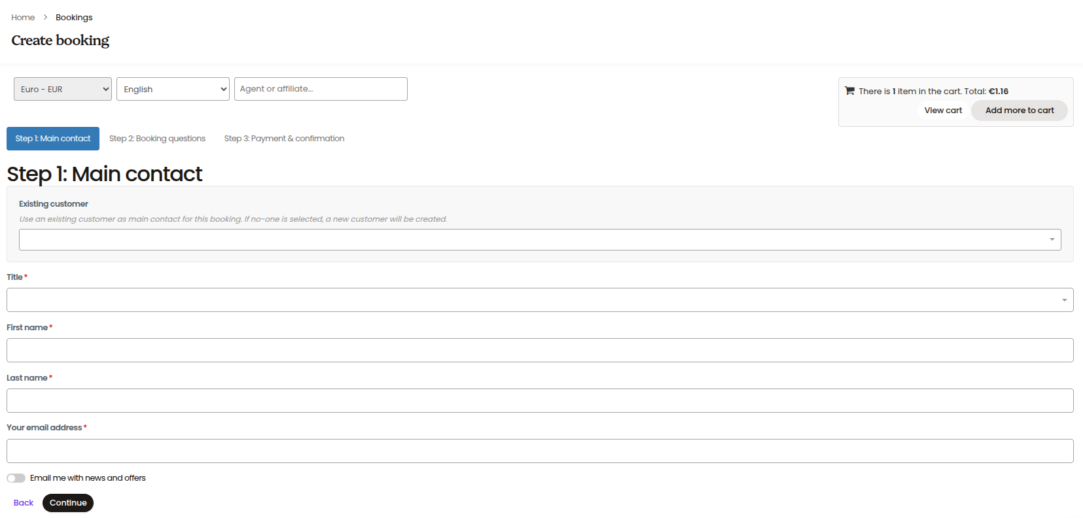Screen dimensions: 1083x518
Task: Click the cart total €1.16 text
Action: 999,92
